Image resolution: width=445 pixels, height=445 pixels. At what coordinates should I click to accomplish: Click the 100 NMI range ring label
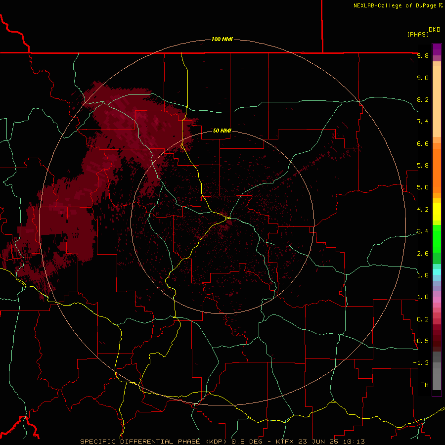click(222, 39)
